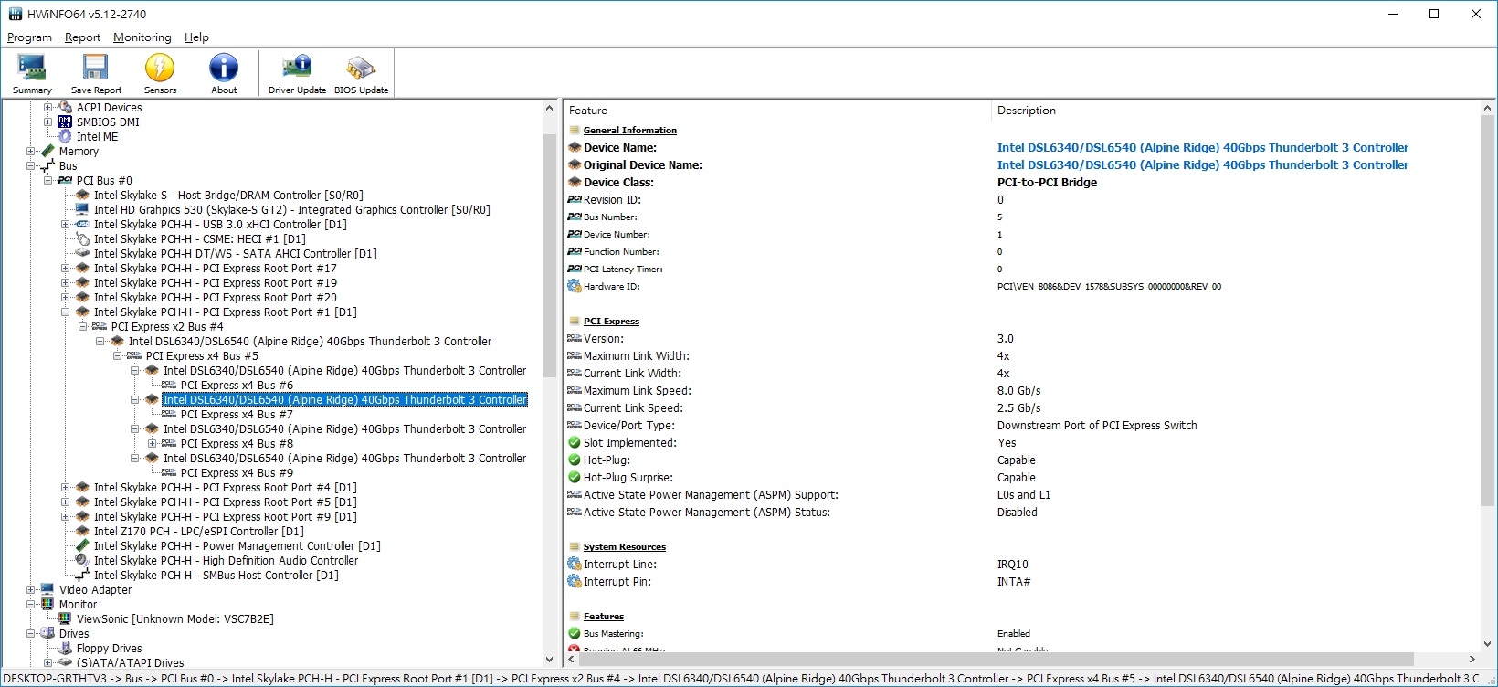Click the Device Name description link
The image size is (1498, 687).
[1202, 147]
